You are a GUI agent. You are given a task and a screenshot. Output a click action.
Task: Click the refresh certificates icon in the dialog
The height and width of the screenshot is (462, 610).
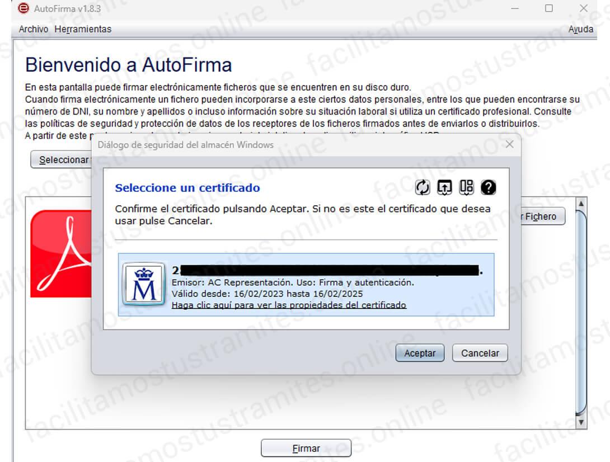click(424, 187)
